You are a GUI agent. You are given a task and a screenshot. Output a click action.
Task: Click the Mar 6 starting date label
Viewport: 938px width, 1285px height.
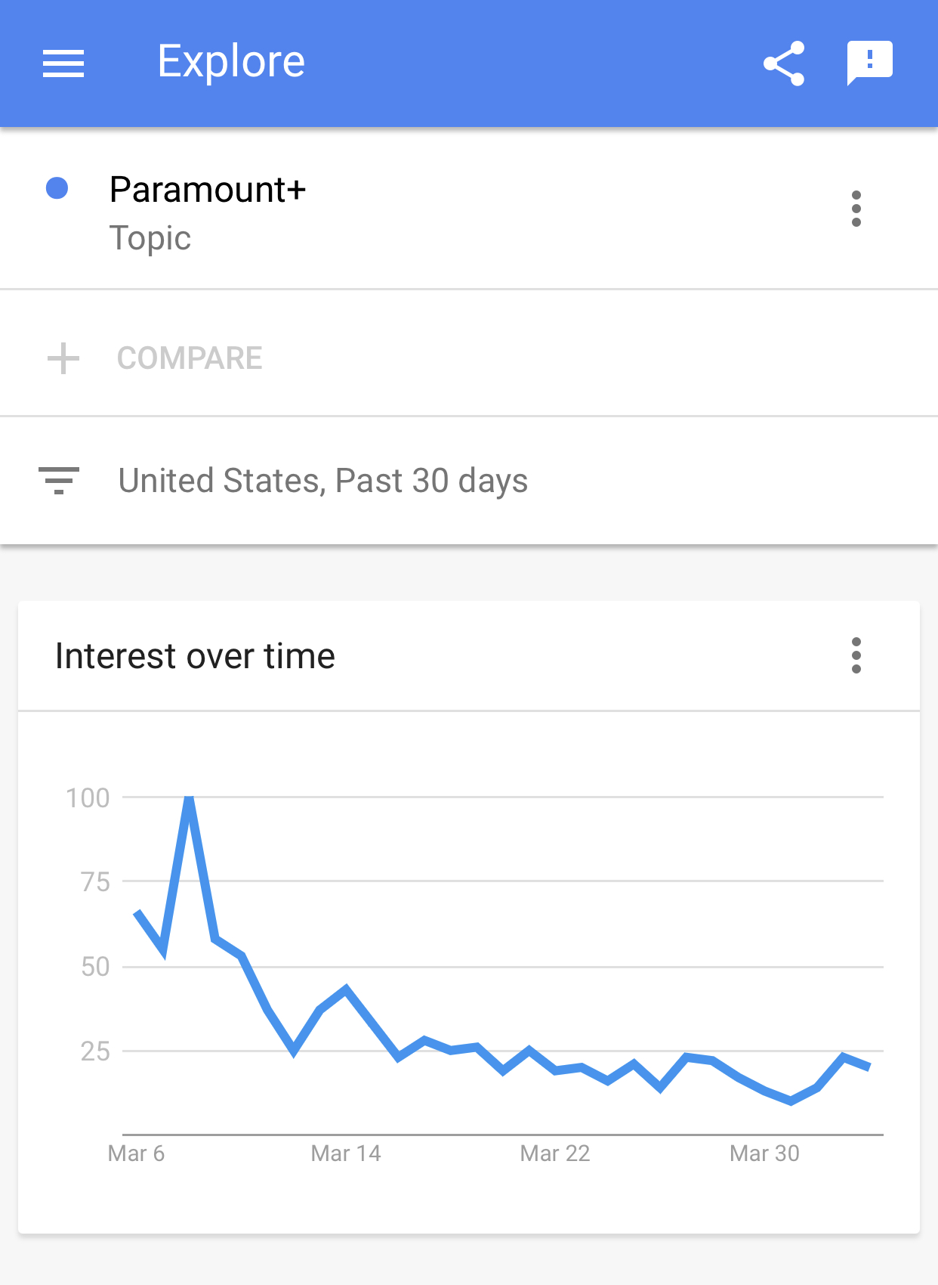(136, 1153)
